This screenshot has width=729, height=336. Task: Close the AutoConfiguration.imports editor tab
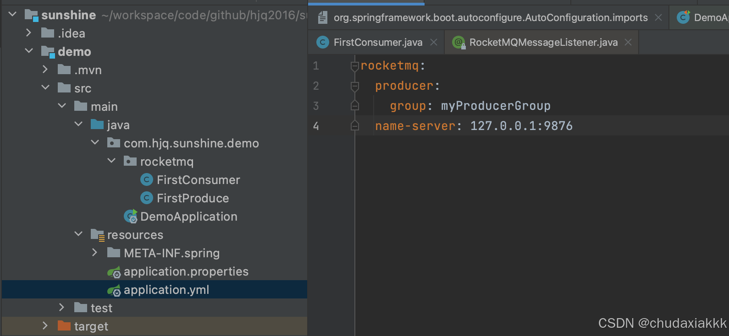tap(658, 18)
